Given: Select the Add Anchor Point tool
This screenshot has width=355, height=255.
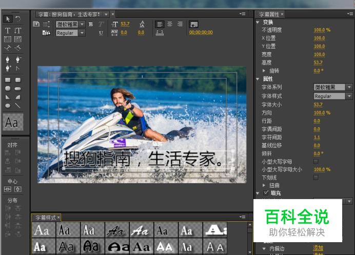Looking at the screenshot, I should (x=8, y=68).
